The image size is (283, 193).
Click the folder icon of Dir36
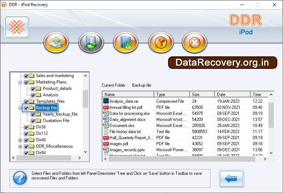[32, 127]
